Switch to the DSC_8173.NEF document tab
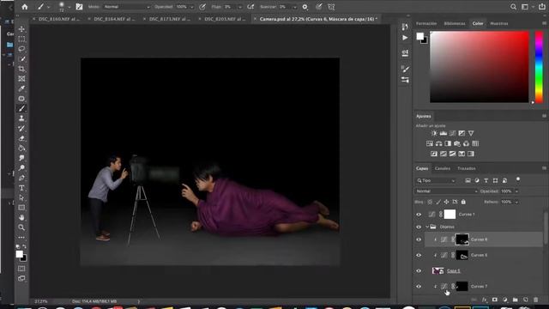The height and width of the screenshot is (309, 549). 170,19
